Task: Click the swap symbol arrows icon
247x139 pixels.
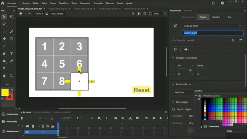Action: pos(240,40)
